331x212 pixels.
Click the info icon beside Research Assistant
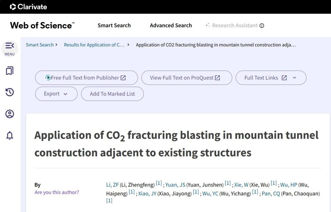(262, 26)
